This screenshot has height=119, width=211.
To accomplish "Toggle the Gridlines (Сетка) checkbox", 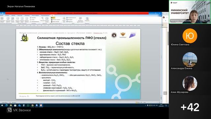I will (x=32, y=20).
